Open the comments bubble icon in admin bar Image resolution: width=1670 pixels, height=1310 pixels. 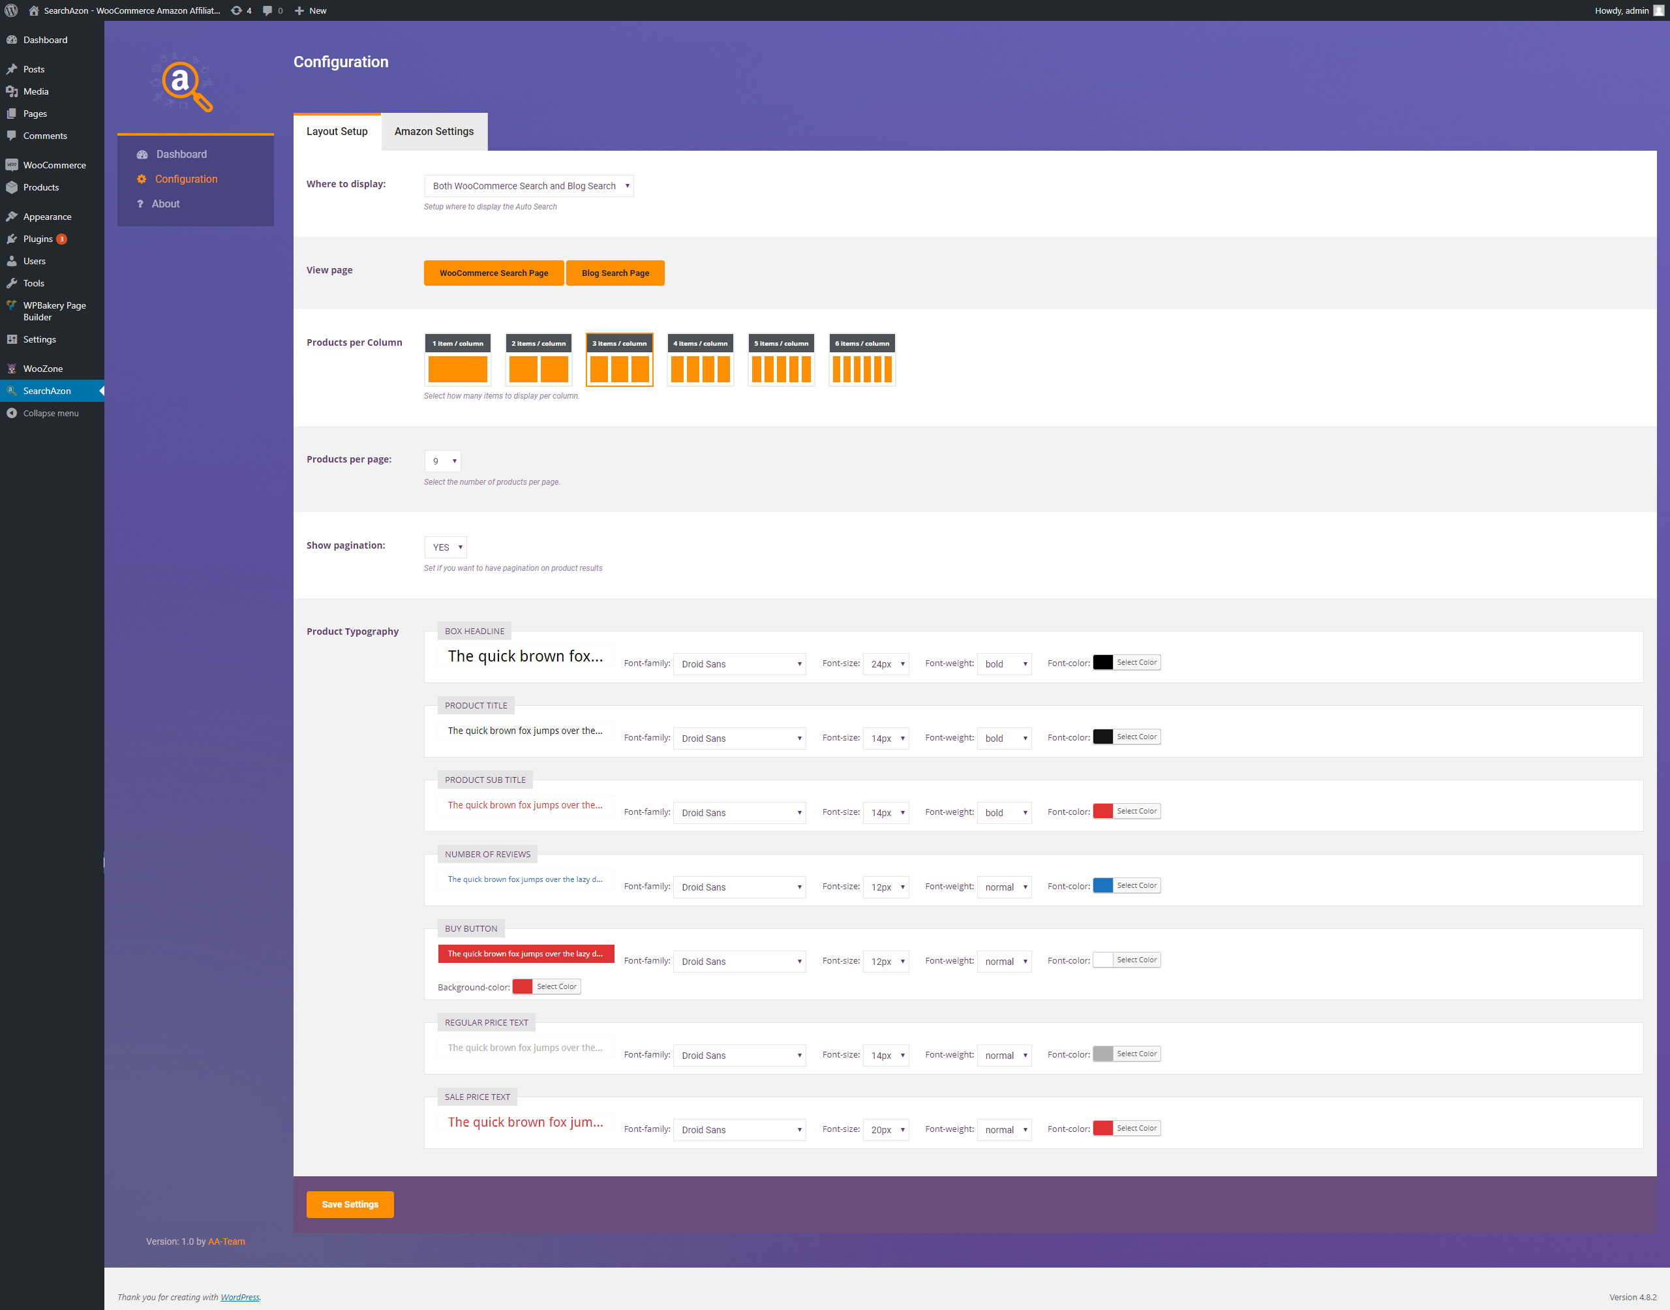coord(267,10)
